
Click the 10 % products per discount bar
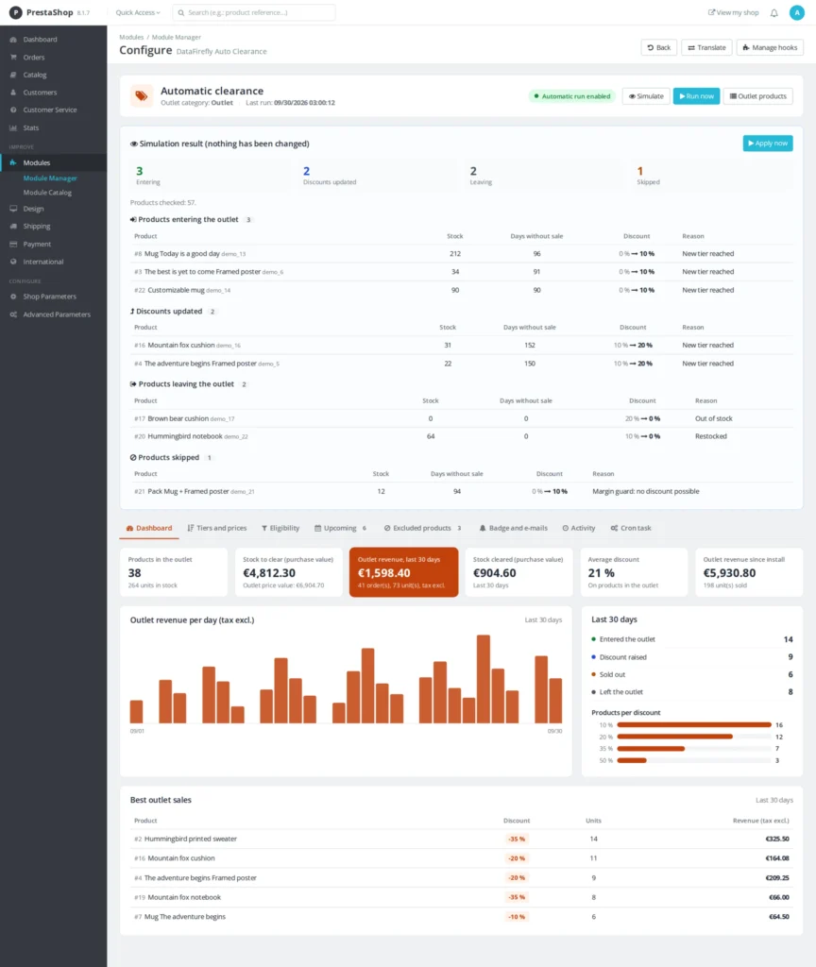[694, 724]
